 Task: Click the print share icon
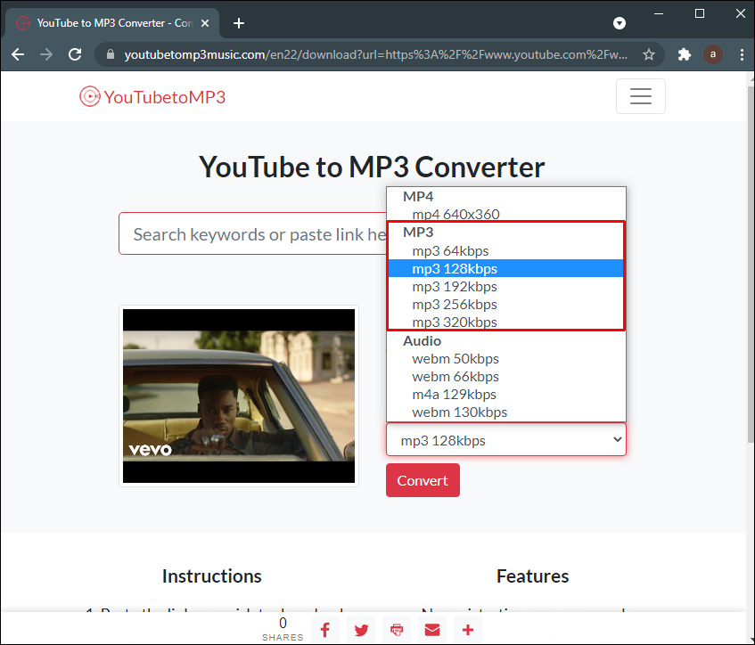tap(397, 629)
